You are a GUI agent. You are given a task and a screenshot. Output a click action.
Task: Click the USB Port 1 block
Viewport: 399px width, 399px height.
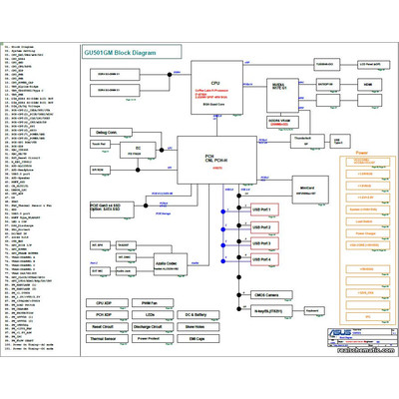pyautogui.click(x=264, y=209)
